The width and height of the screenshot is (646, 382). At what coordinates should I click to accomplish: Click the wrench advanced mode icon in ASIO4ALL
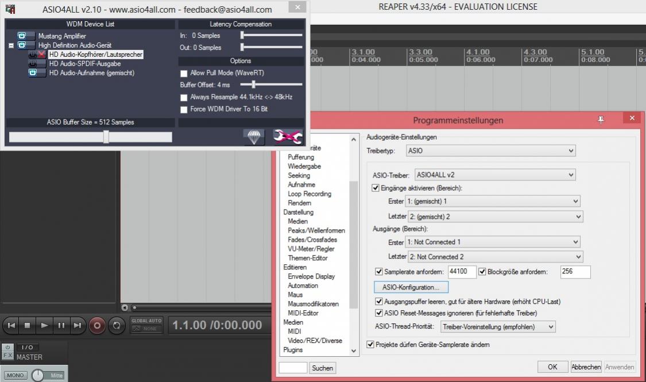pos(288,136)
